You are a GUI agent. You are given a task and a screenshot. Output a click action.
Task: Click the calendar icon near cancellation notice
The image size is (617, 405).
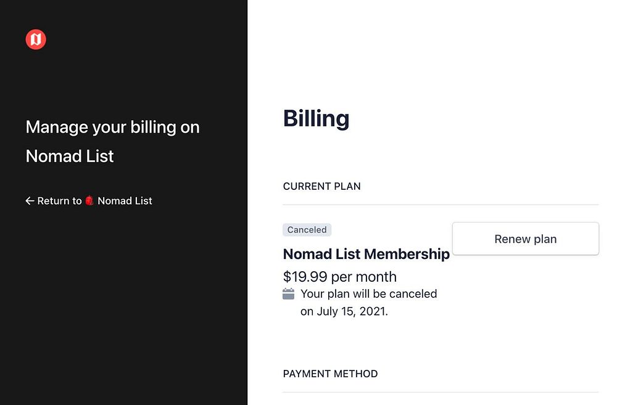[x=288, y=294]
